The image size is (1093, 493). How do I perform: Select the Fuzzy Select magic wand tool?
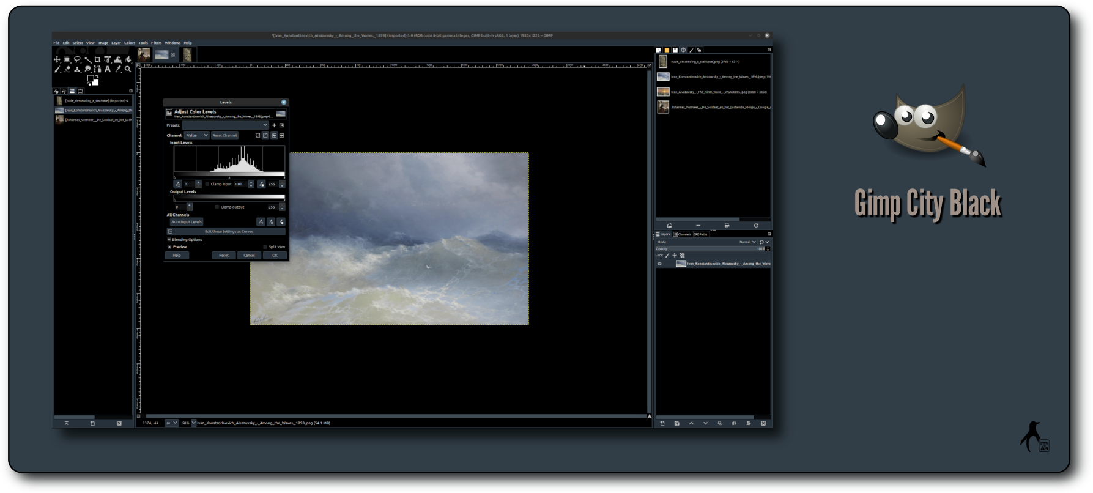pos(87,59)
